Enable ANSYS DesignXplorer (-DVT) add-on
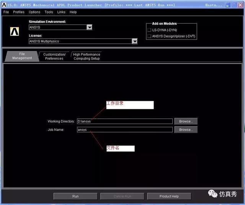The image size is (245, 205). tap(149, 36)
